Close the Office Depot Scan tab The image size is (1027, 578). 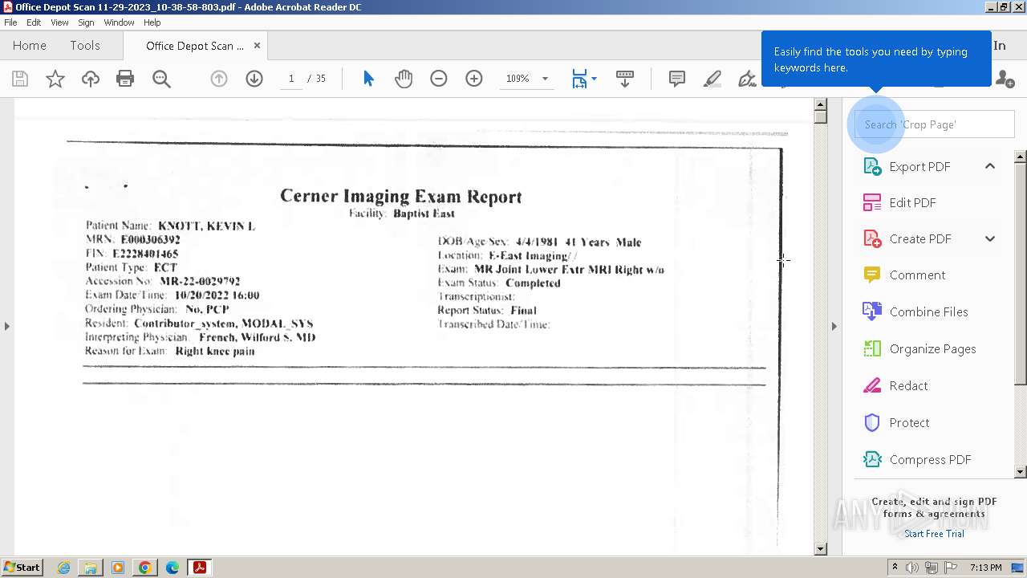pyautogui.click(x=257, y=46)
